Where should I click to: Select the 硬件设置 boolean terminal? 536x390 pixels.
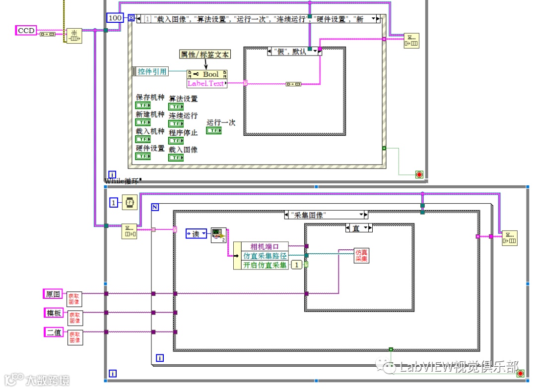coord(143,156)
